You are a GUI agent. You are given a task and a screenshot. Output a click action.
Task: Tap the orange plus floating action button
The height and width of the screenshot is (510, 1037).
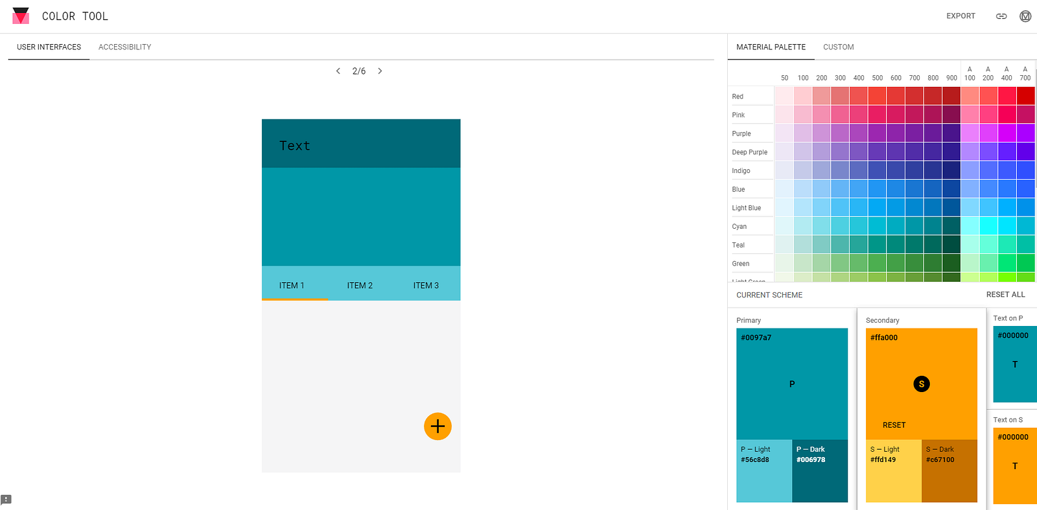437,426
